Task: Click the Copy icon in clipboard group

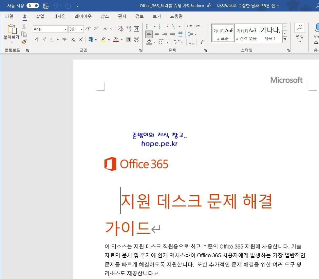Action: [x=24, y=34]
